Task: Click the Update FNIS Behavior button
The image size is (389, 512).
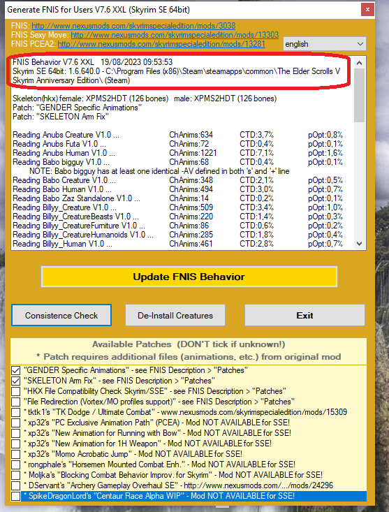Action: click(x=189, y=277)
